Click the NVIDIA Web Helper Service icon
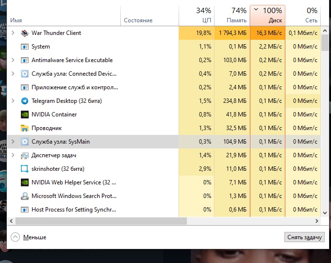 (x=25, y=182)
